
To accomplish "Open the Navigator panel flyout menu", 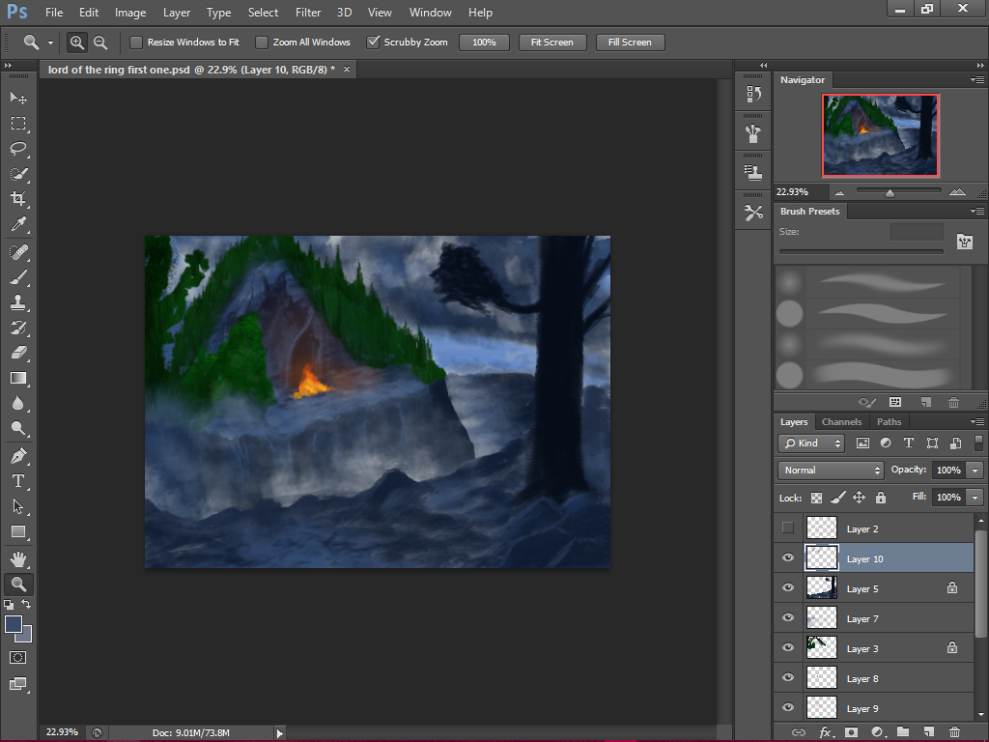I will [x=977, y=79].
